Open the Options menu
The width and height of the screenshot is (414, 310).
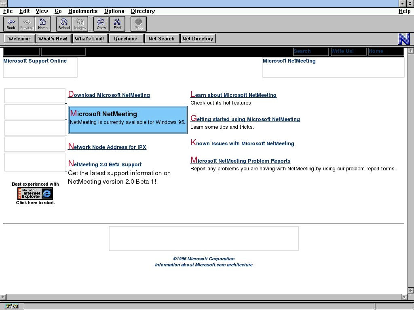(x=114, y=11)
